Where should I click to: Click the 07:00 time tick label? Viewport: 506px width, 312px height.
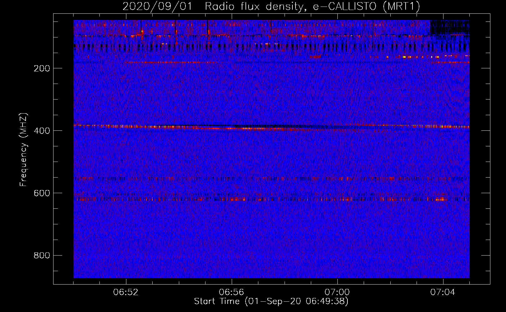click(x=337, y=292)
